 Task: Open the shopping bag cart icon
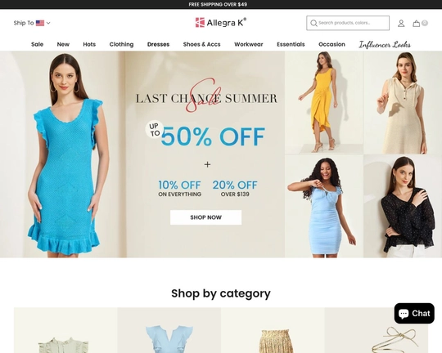coord(417,24)
